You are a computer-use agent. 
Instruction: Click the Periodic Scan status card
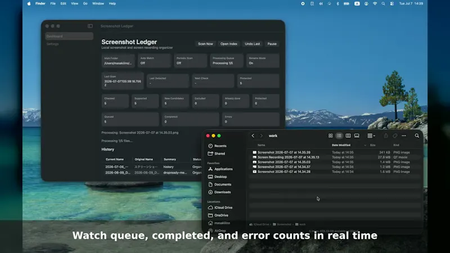point(190,61)
